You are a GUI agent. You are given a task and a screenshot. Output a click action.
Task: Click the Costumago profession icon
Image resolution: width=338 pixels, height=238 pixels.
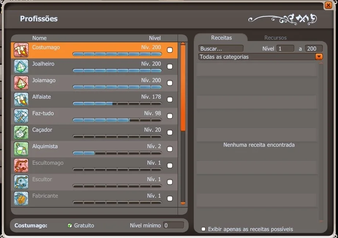pos(21,50)
